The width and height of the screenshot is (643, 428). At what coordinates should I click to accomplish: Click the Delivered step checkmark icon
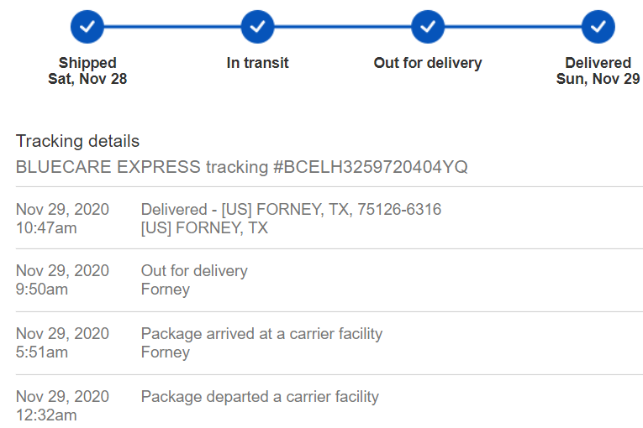pyautogui.click(x=598, y=27)
